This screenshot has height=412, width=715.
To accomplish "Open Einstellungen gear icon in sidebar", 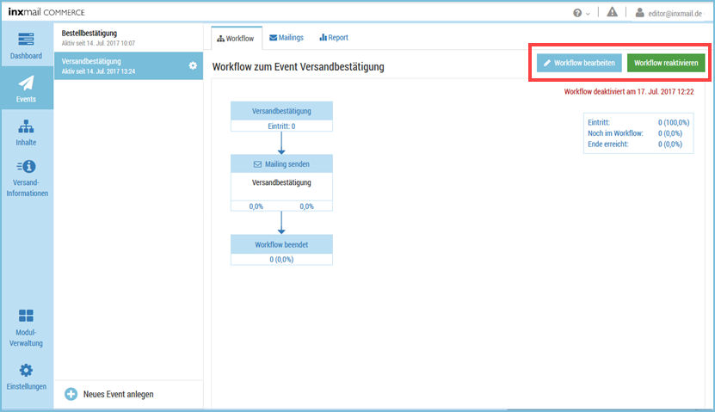I will point(26,370).
